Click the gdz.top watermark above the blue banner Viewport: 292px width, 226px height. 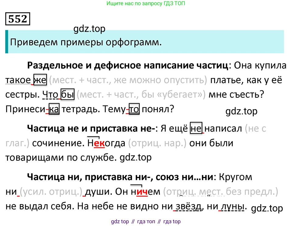[89, 29]
